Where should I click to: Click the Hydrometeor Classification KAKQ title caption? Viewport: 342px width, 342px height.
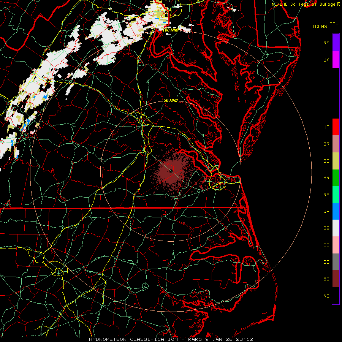[x=171, y=339]
